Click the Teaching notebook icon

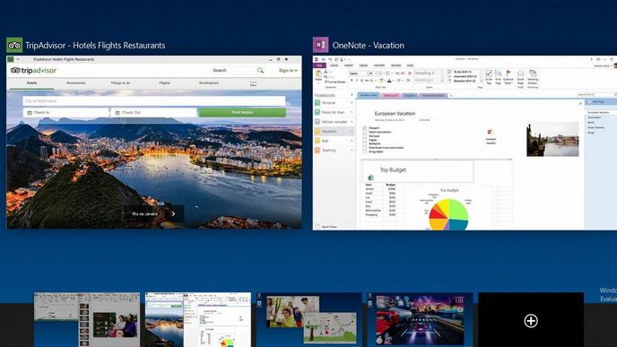(317, 151)
